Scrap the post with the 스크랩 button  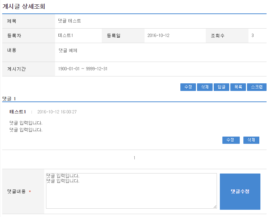click(256, 87)
